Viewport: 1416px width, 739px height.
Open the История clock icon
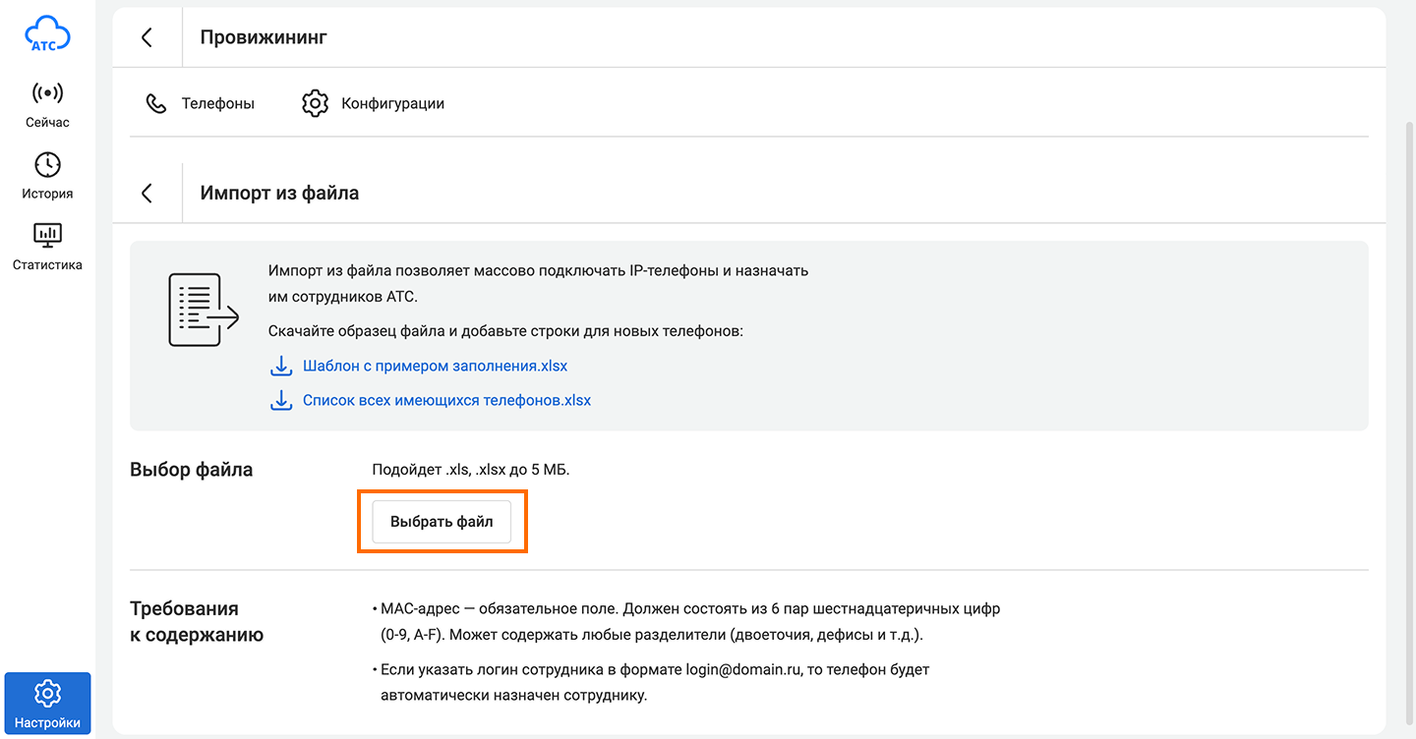pyautogui.click(x=47, y=165)
